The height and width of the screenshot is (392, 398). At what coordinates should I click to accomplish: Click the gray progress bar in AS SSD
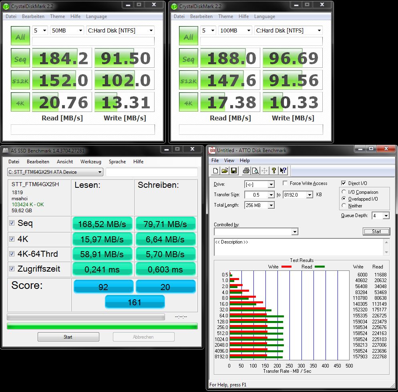(86, 317)
